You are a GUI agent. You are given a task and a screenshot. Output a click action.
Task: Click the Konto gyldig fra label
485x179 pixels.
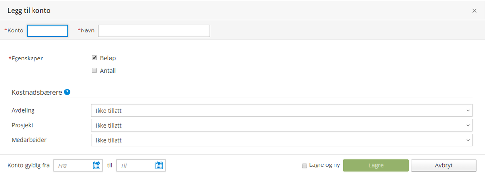pos(29,165)
